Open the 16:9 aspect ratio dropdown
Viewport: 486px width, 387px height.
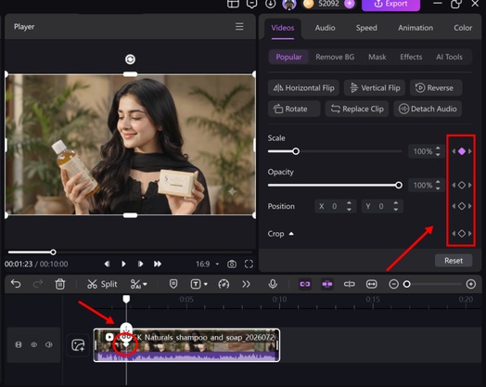pos(208,264)
